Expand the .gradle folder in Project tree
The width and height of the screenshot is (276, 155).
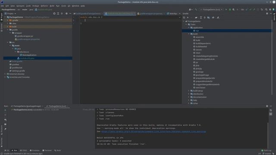coord(8,20)
